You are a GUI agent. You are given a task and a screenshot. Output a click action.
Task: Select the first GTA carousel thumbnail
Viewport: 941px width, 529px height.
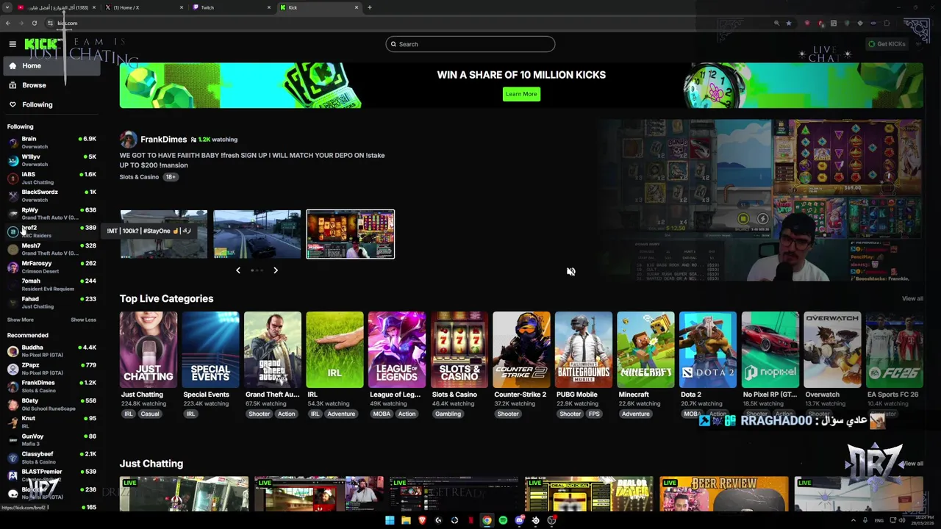[x=164, y=234]
